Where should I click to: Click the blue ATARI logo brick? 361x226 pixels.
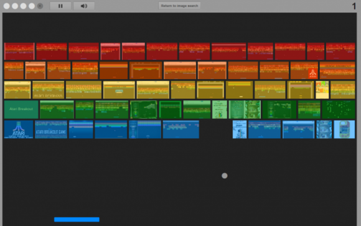[x=19, y=129]
